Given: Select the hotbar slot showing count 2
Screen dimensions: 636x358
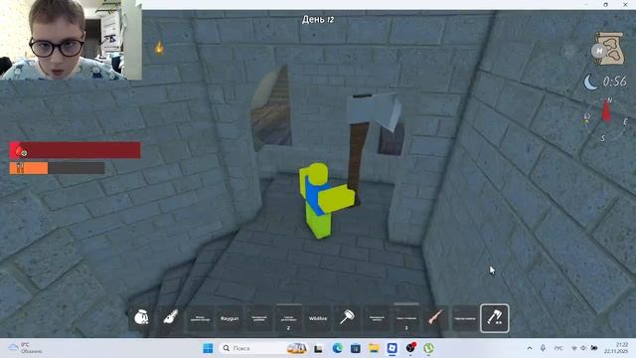Looking at the screenshot, I should point(288,318).
